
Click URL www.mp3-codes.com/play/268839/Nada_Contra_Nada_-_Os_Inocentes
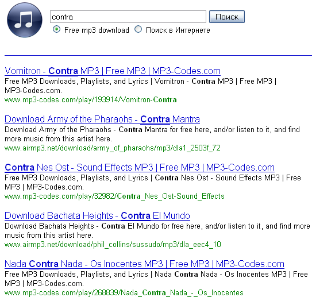click(x=124, y=293)
